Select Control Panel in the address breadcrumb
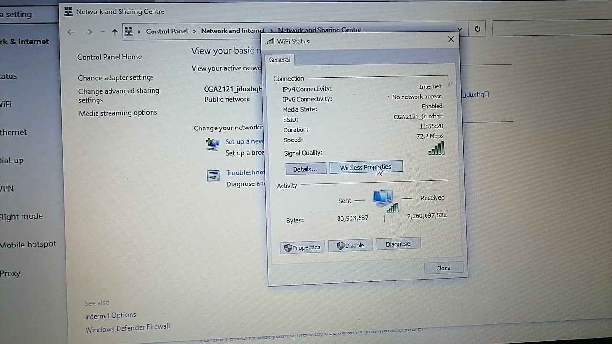Viewport: 612px width, 344px height. pos(167,31)
